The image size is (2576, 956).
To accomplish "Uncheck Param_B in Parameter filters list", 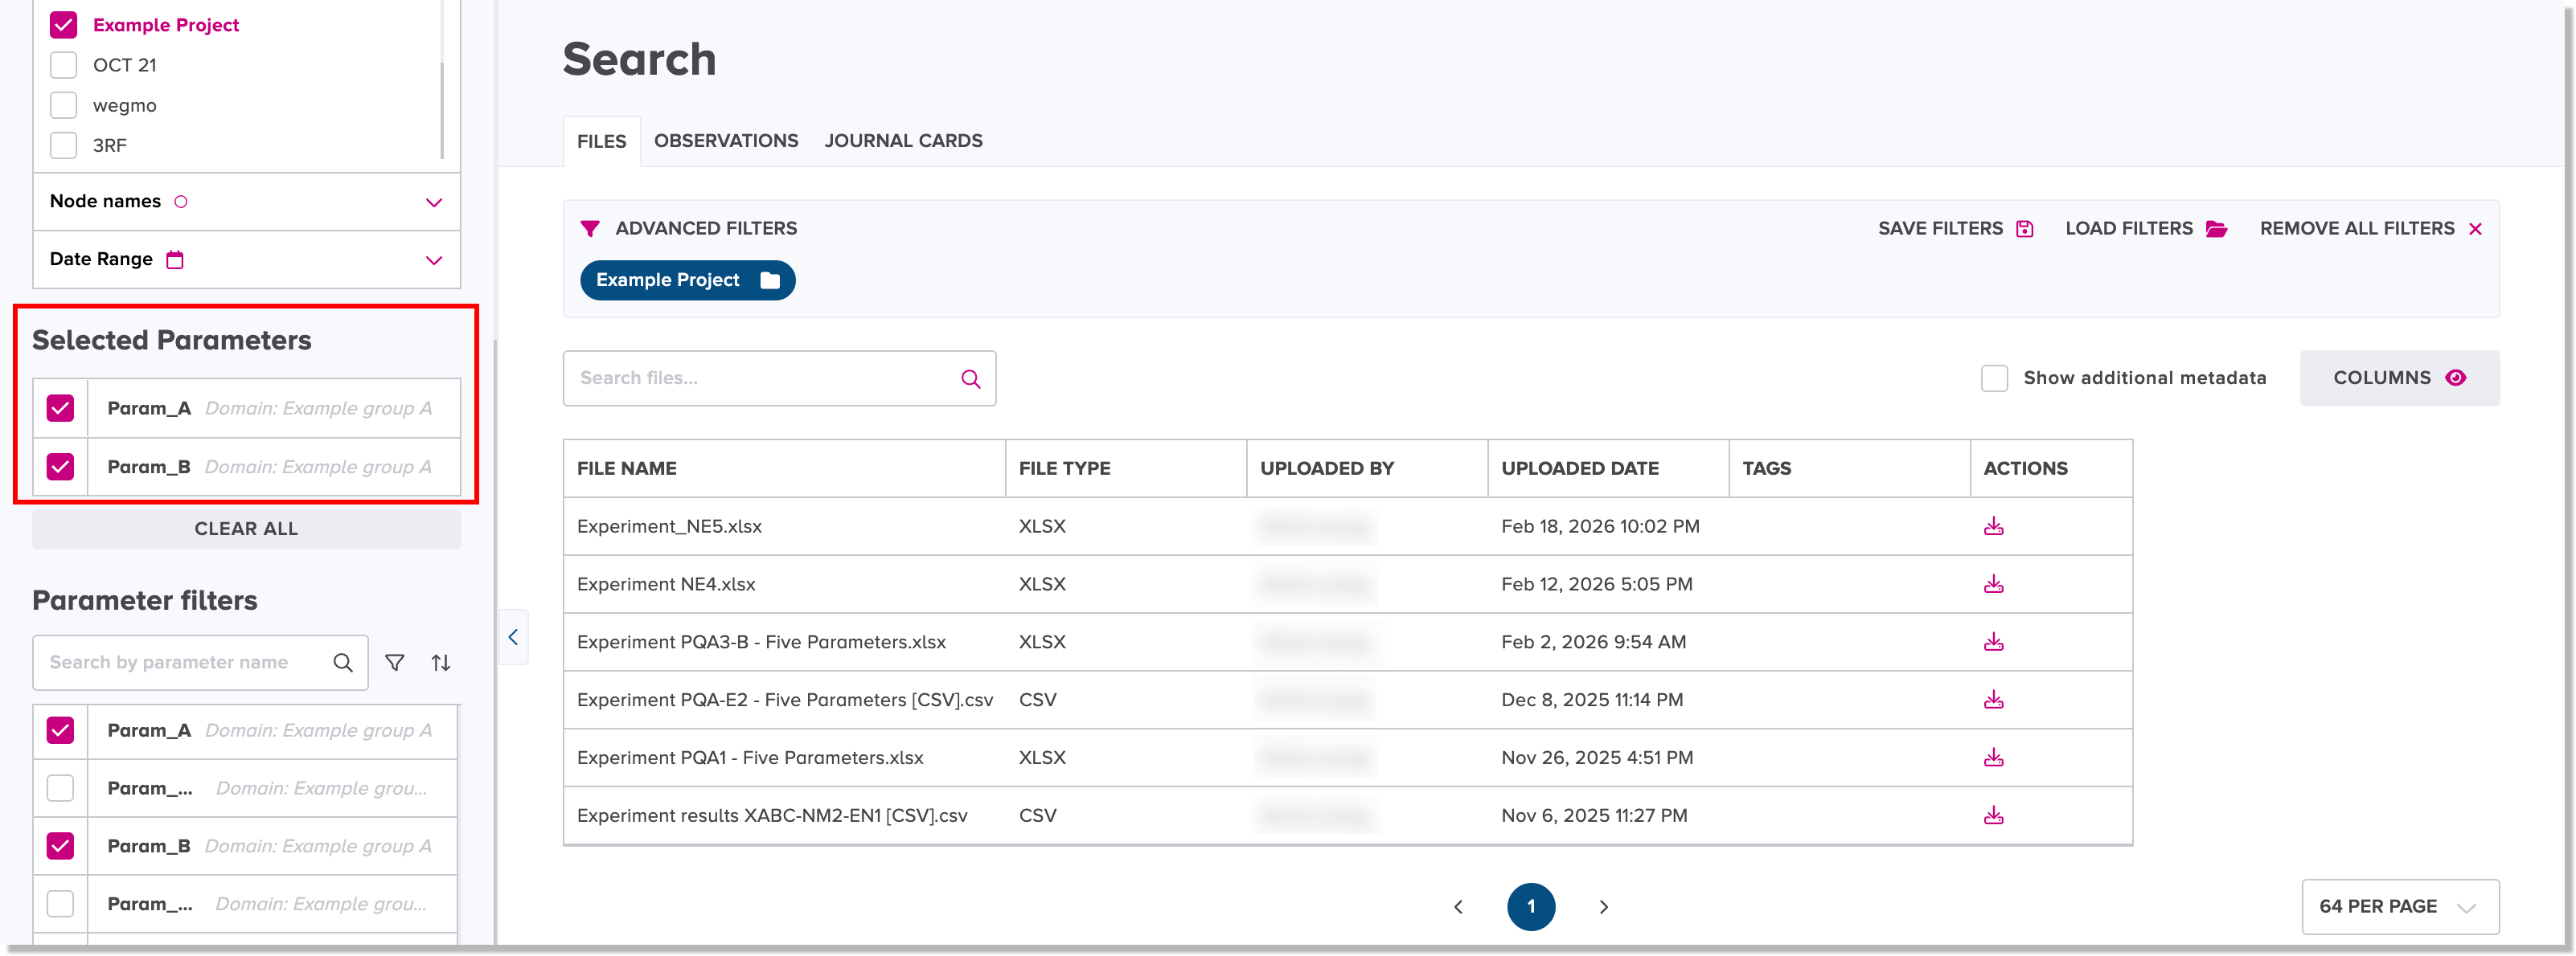I will (x=60, y=846).
